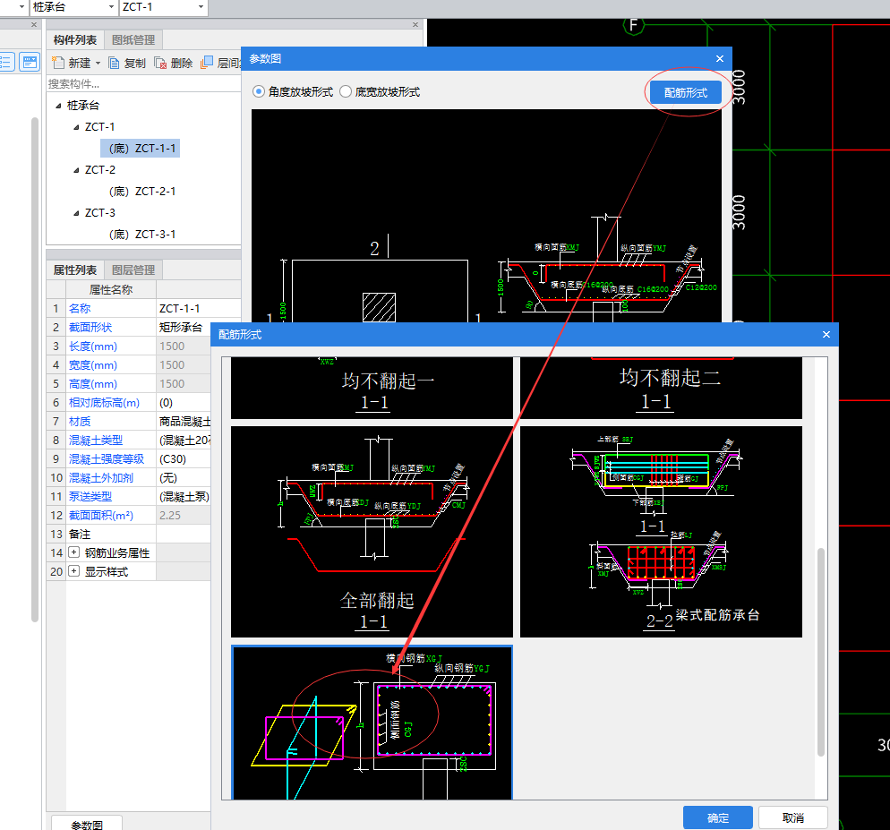Open the 桩承台 component type dropdown
This screenshot has height=830, width=890.
[x=111, y=7]
